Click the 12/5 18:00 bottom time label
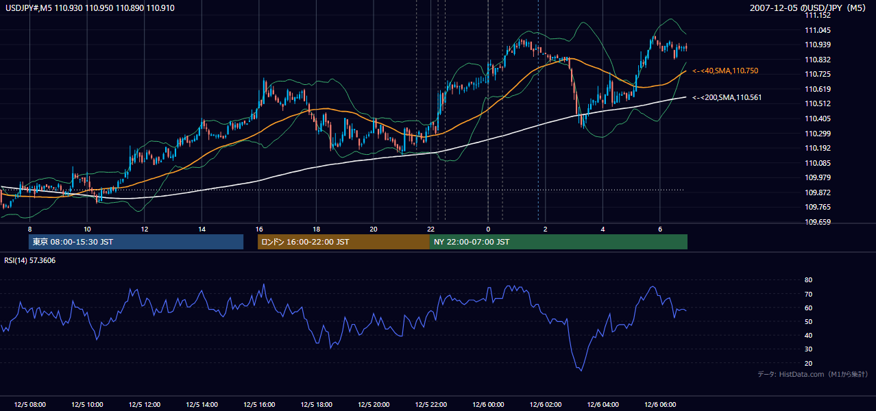The image size is (876, 411). 316,405
